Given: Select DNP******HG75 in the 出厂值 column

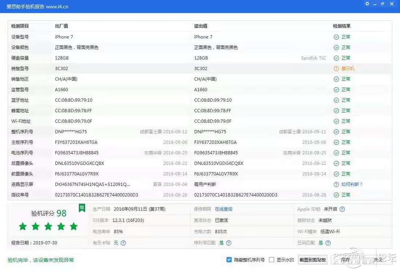Looking at the screenshot, I should (71, 132).
